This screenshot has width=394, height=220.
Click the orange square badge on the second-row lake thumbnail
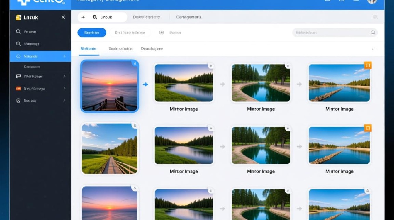pos(368,128)
